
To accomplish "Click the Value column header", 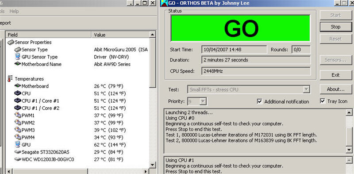I will point(120,35).
